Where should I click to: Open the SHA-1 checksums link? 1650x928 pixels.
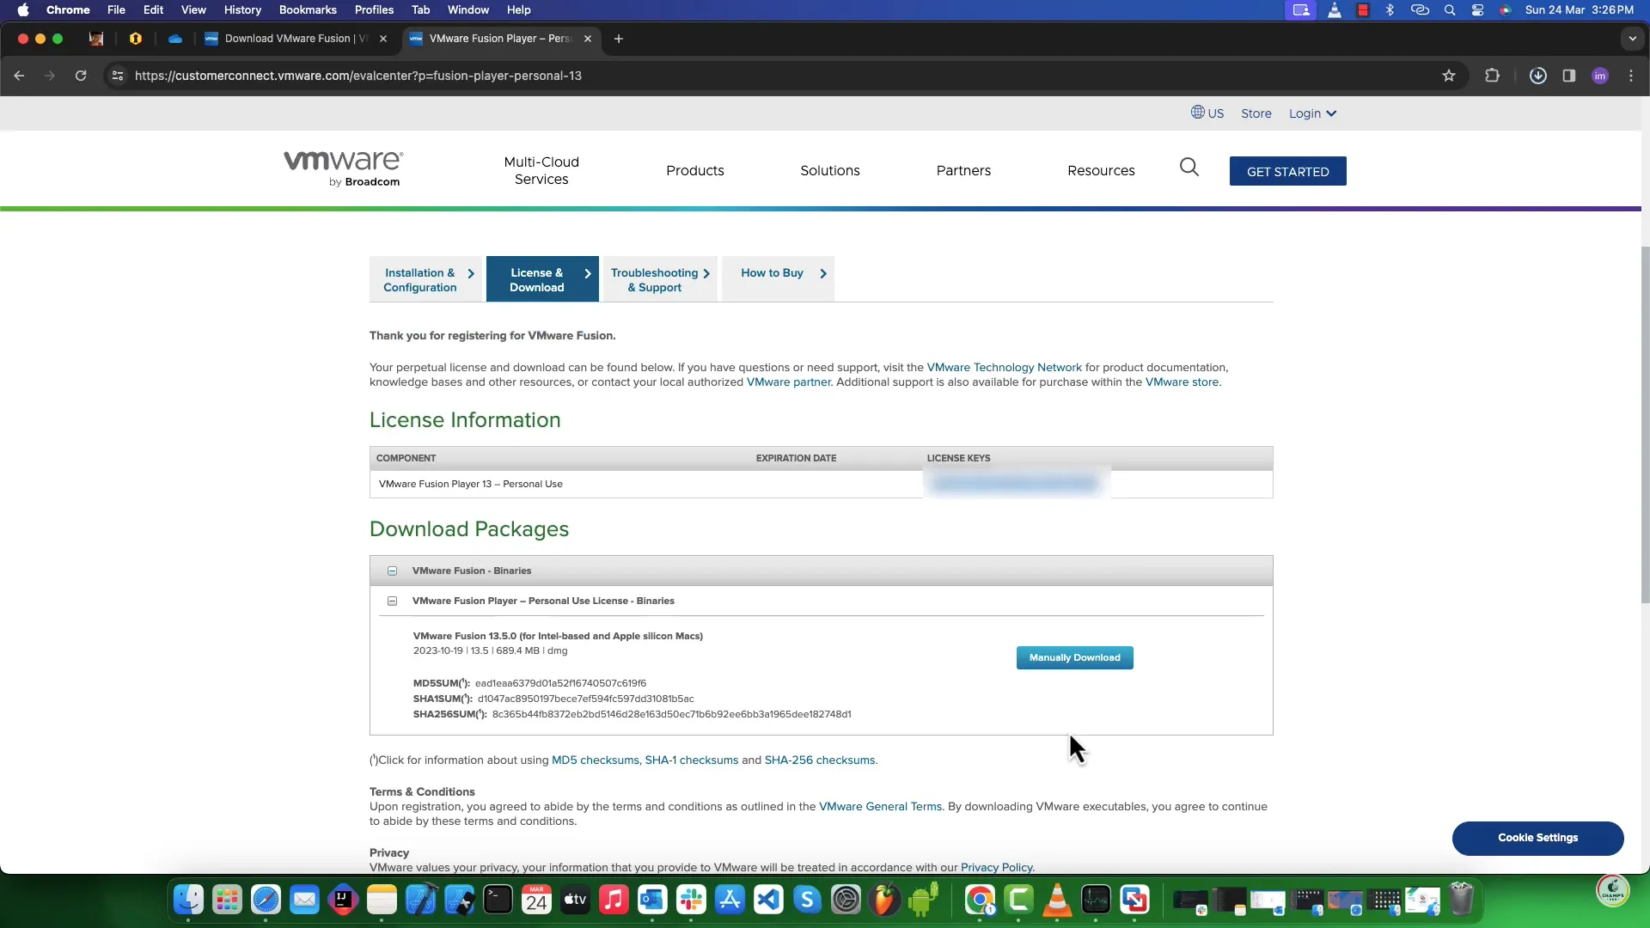click(x=691, y=760)
